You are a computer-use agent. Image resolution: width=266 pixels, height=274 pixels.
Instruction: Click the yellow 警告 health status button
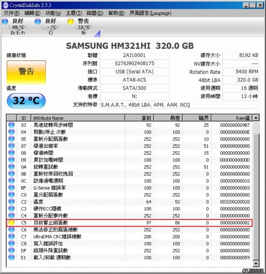click(26, 72)
